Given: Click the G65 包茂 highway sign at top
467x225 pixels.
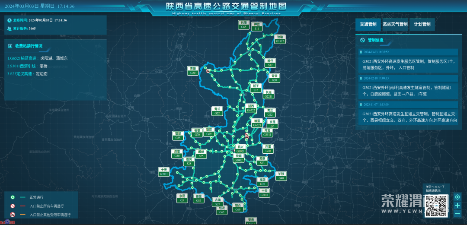Looking at the screenshot, I should pyautogui.click(x=244, y=25).
